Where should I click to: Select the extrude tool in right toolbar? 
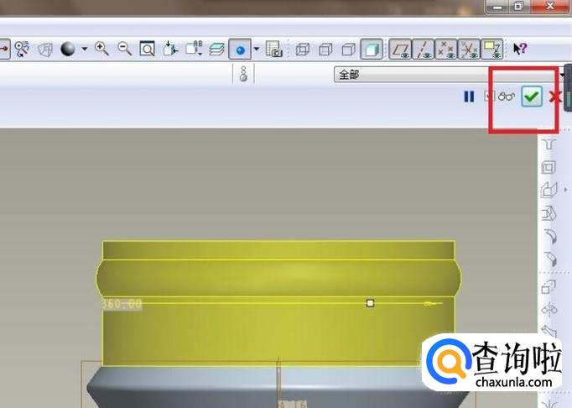(549, 190)
